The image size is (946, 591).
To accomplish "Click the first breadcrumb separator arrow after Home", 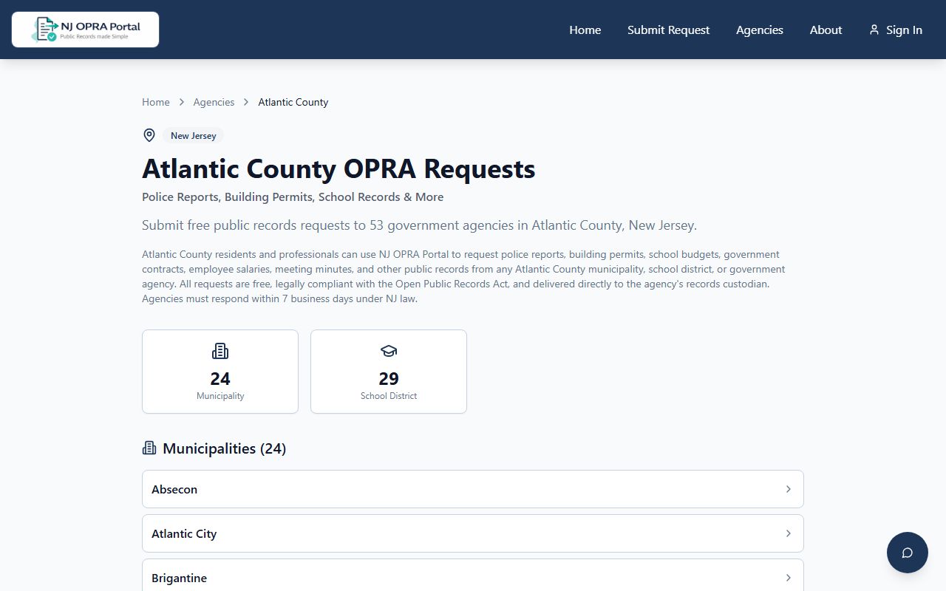I will 182,102.
